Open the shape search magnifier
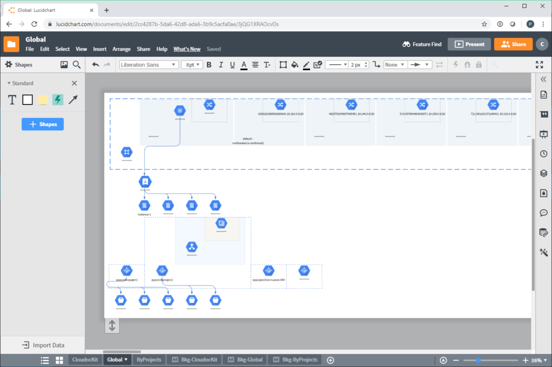Viewport: 552px width, 367px height. tap(77, 65)
